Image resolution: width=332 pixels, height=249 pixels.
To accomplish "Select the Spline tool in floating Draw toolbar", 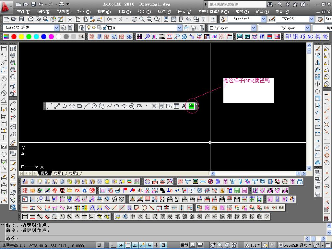I will point(109,106).
